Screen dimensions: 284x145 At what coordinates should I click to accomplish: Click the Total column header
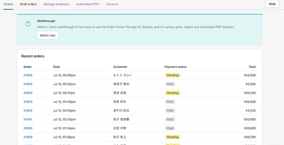[252, 67]
